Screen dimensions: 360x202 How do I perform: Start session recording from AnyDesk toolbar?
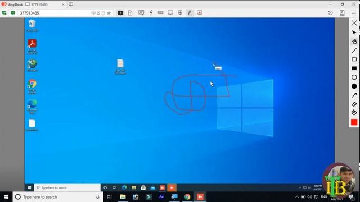tap(200, 13)
